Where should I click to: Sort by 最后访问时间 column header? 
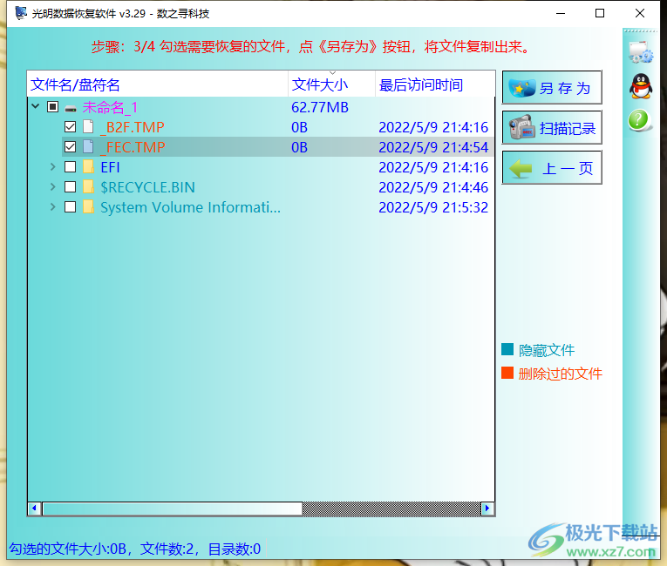[435, 84]
